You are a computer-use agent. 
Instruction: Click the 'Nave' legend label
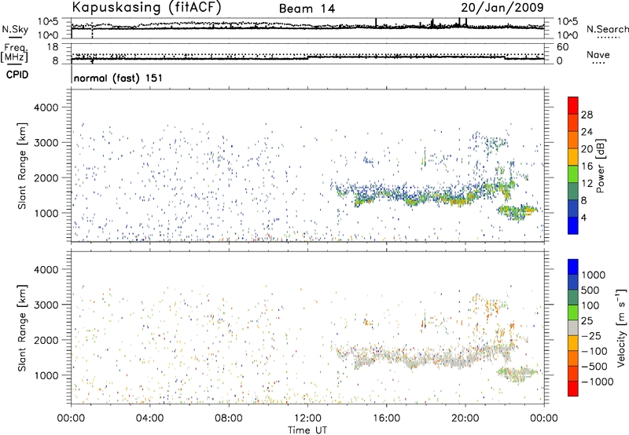(x=598, y=55)
